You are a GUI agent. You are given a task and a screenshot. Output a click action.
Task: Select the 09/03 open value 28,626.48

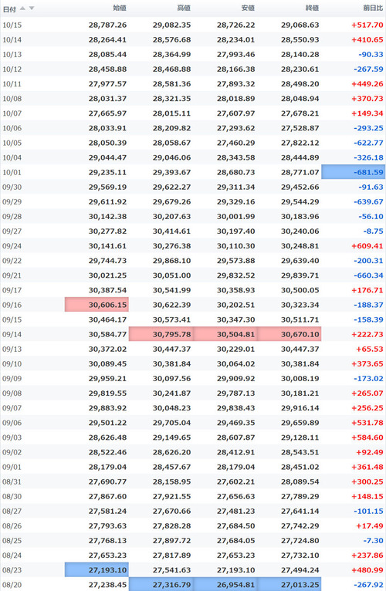tap(107, 437)
